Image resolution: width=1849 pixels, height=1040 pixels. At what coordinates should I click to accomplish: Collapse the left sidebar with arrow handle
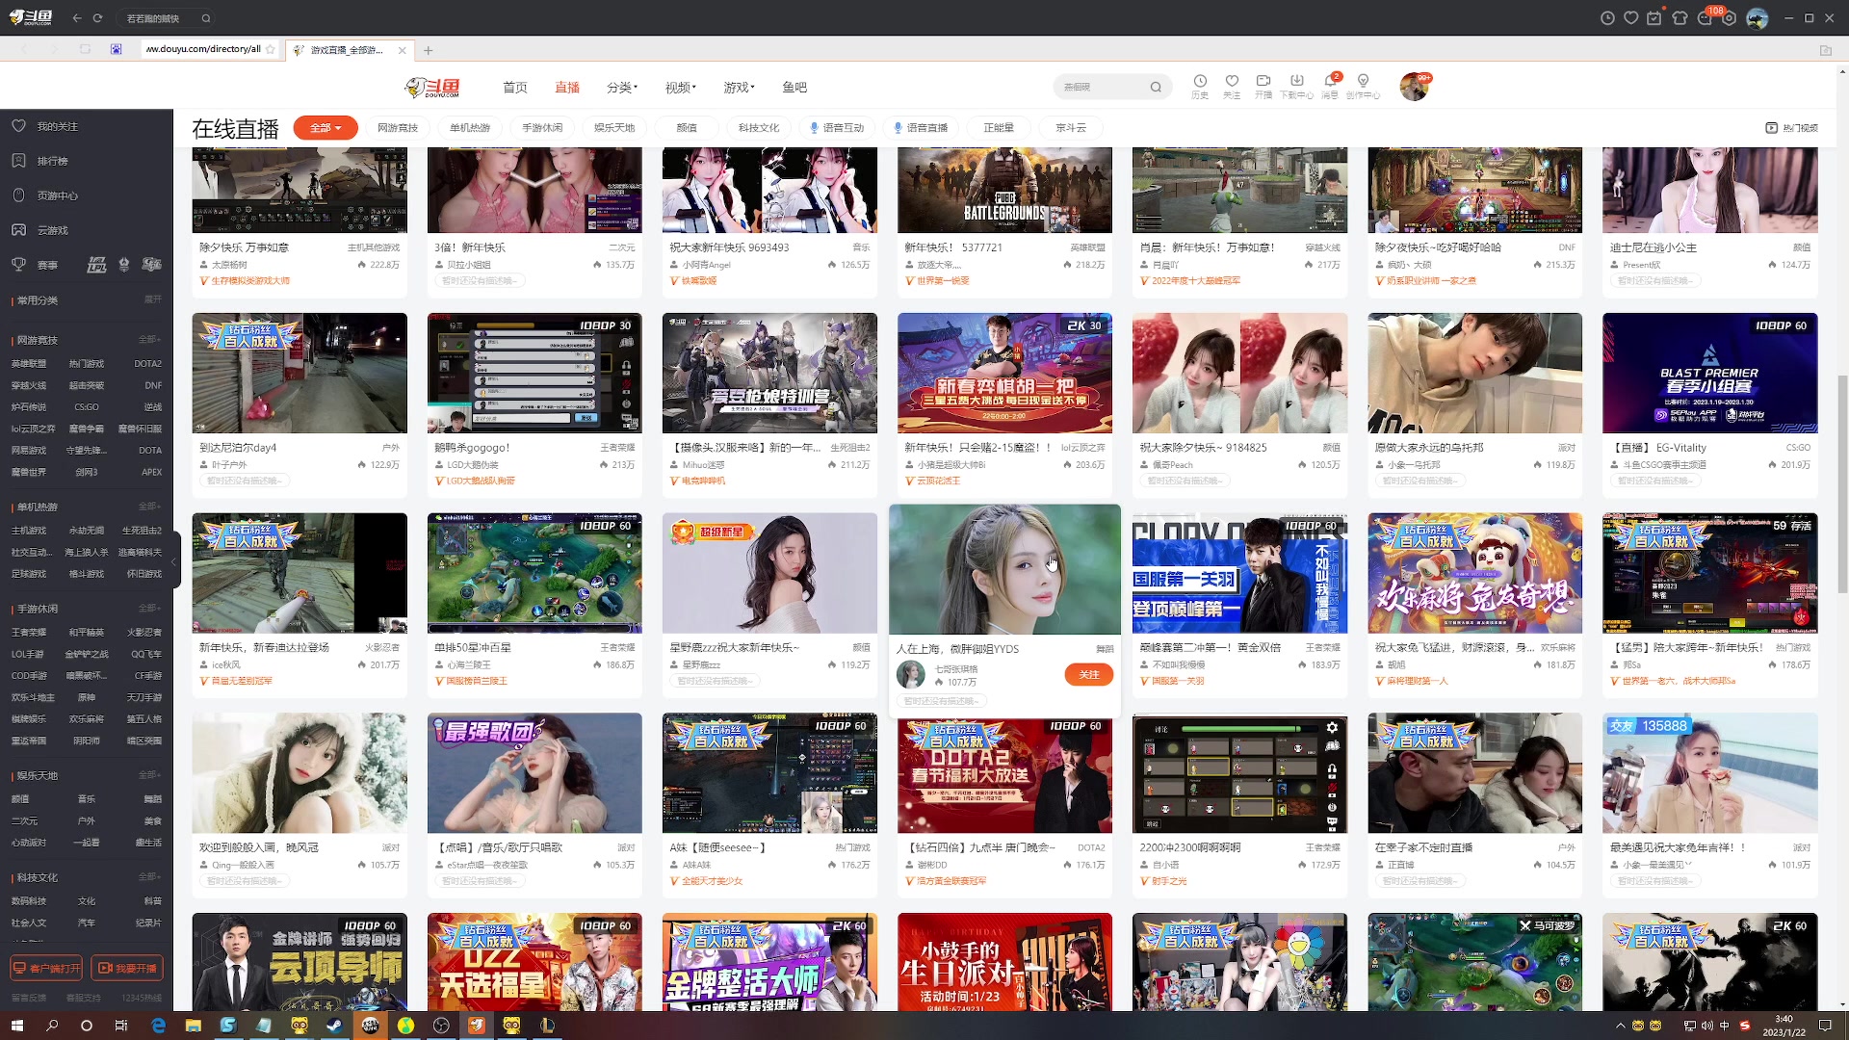click(x=174, y=561)
